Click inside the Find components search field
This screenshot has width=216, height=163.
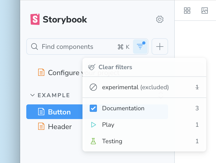(72, 47)
